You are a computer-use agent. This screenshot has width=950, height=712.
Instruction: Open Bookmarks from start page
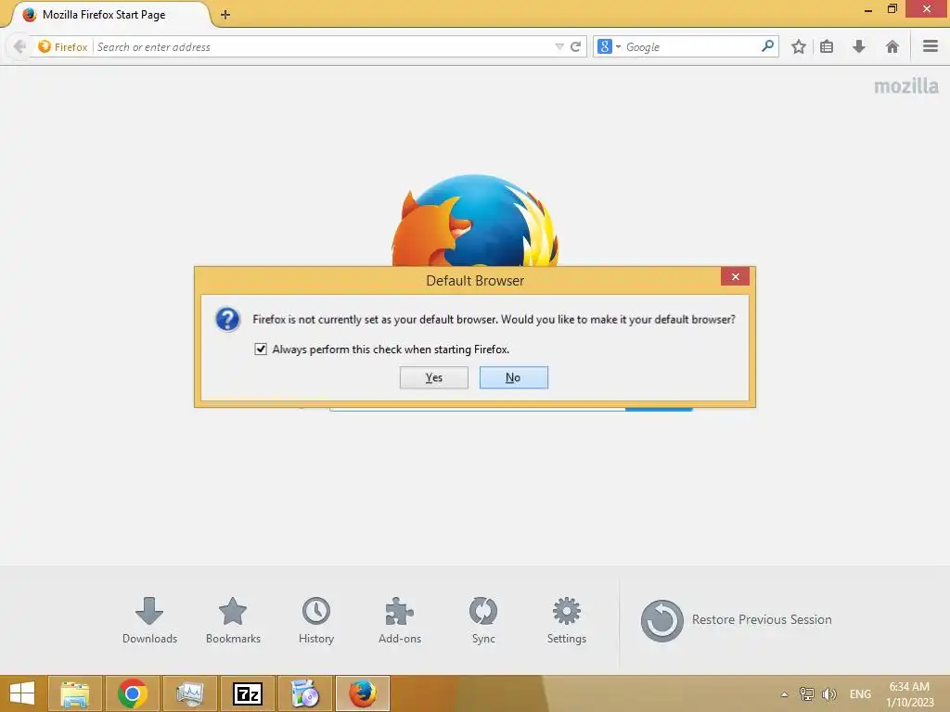pos(233,620)
